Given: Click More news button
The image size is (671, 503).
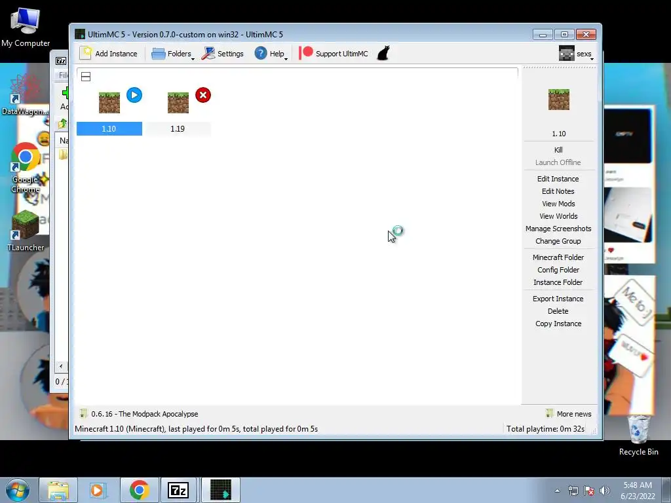Looking at the screenshot, I should [x=569, y=414].
